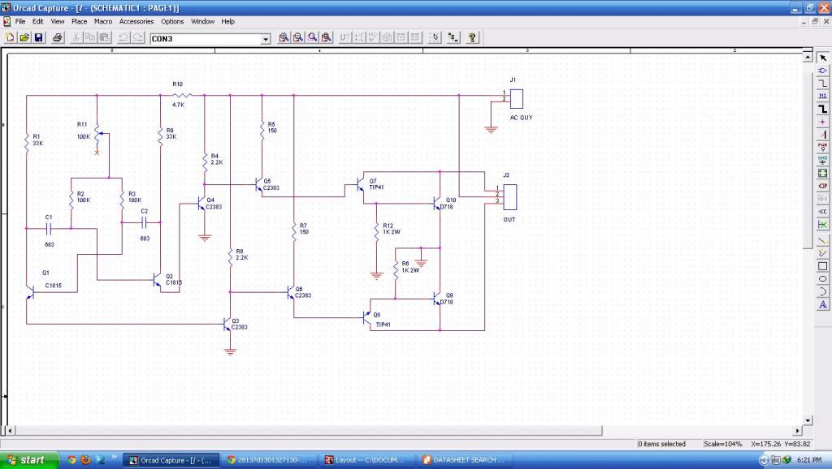832x469 pixels.
Task: Choose the Place line drawing tool
Action: [x=822, y=241]
